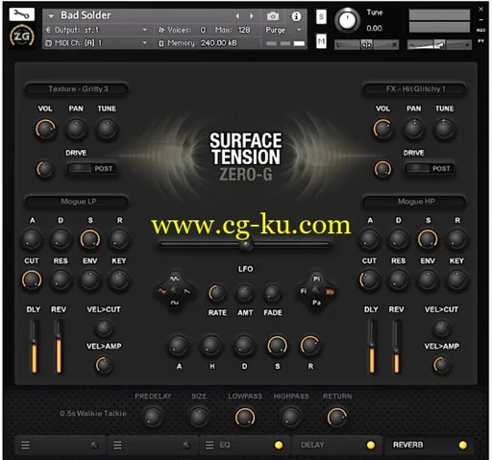The width and height of the screenshot is (492, 460).
Task: Click the DLY fader under Mogue LP
Action: [x=34, y=347]
